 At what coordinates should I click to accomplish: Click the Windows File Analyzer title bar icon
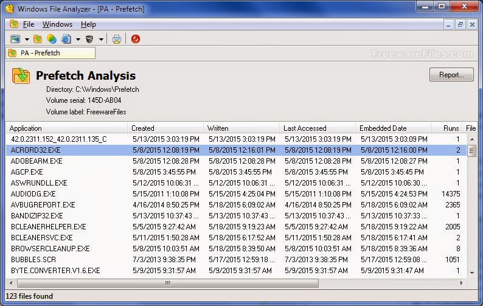(10, 9)
